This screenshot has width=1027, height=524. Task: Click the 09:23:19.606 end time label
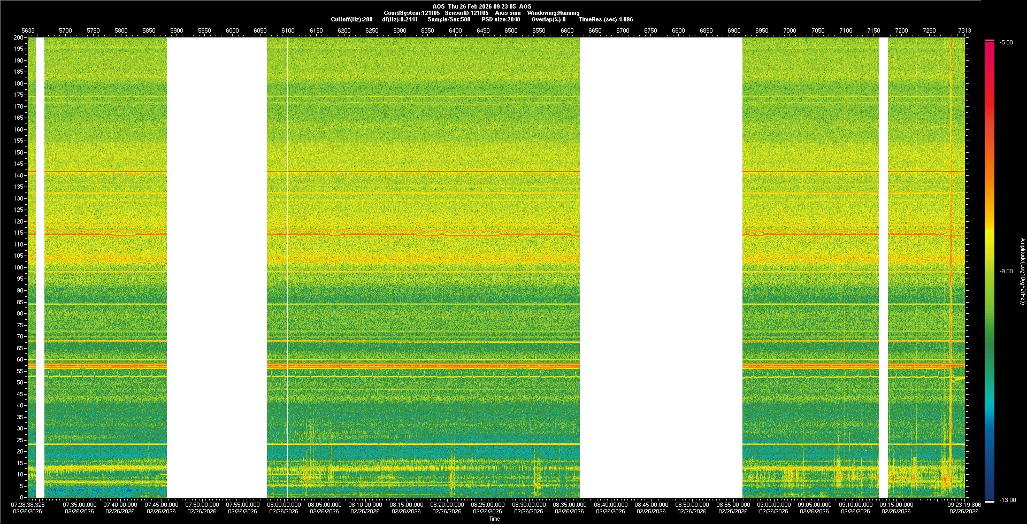pyautogui.click(x=964, y=505)
